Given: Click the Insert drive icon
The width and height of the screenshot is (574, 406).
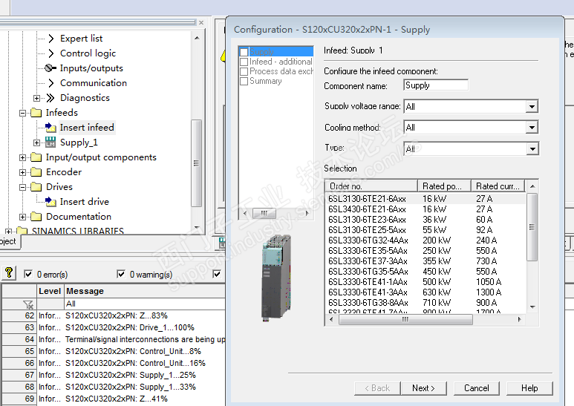Looking at the screenshot, I should pyautogui.click(x=50, y=202).
